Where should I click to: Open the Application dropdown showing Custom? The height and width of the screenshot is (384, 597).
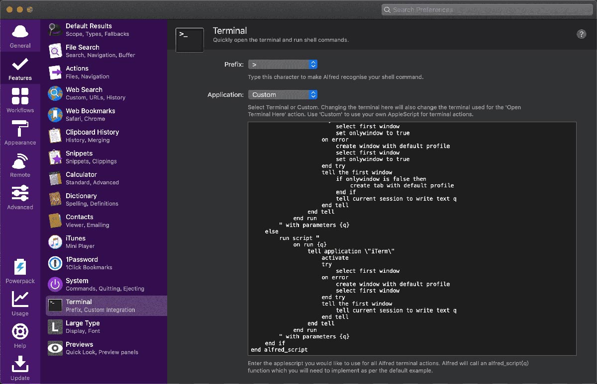(x=283, y=94)
